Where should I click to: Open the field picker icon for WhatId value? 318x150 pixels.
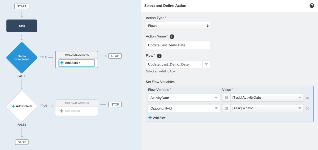coord(226,108)
